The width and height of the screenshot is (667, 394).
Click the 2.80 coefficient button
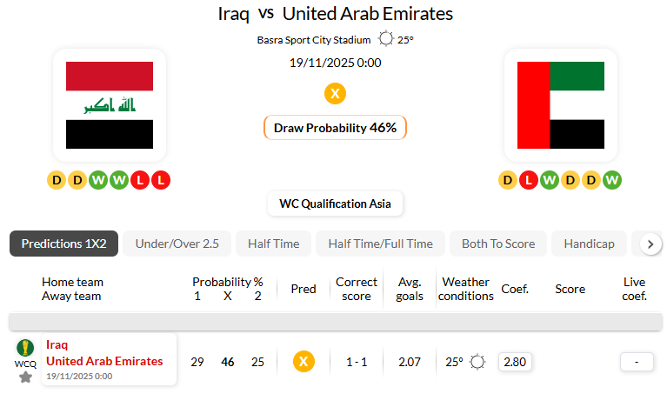tap(516, 362)
